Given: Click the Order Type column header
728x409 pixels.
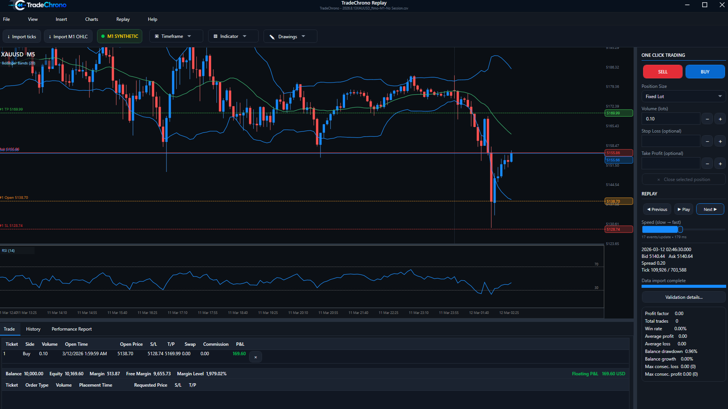Looking at the screenshot, I should click(x=37, y=385).
